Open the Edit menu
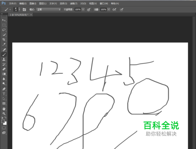The width and height of the screenshot is (196, 149). 23,4
